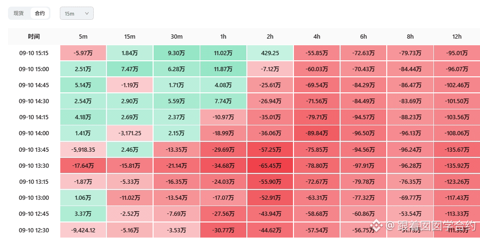The image size is (480, 238).
Task: Open the 15m interval dropdown
Action: tap(76, 14)
